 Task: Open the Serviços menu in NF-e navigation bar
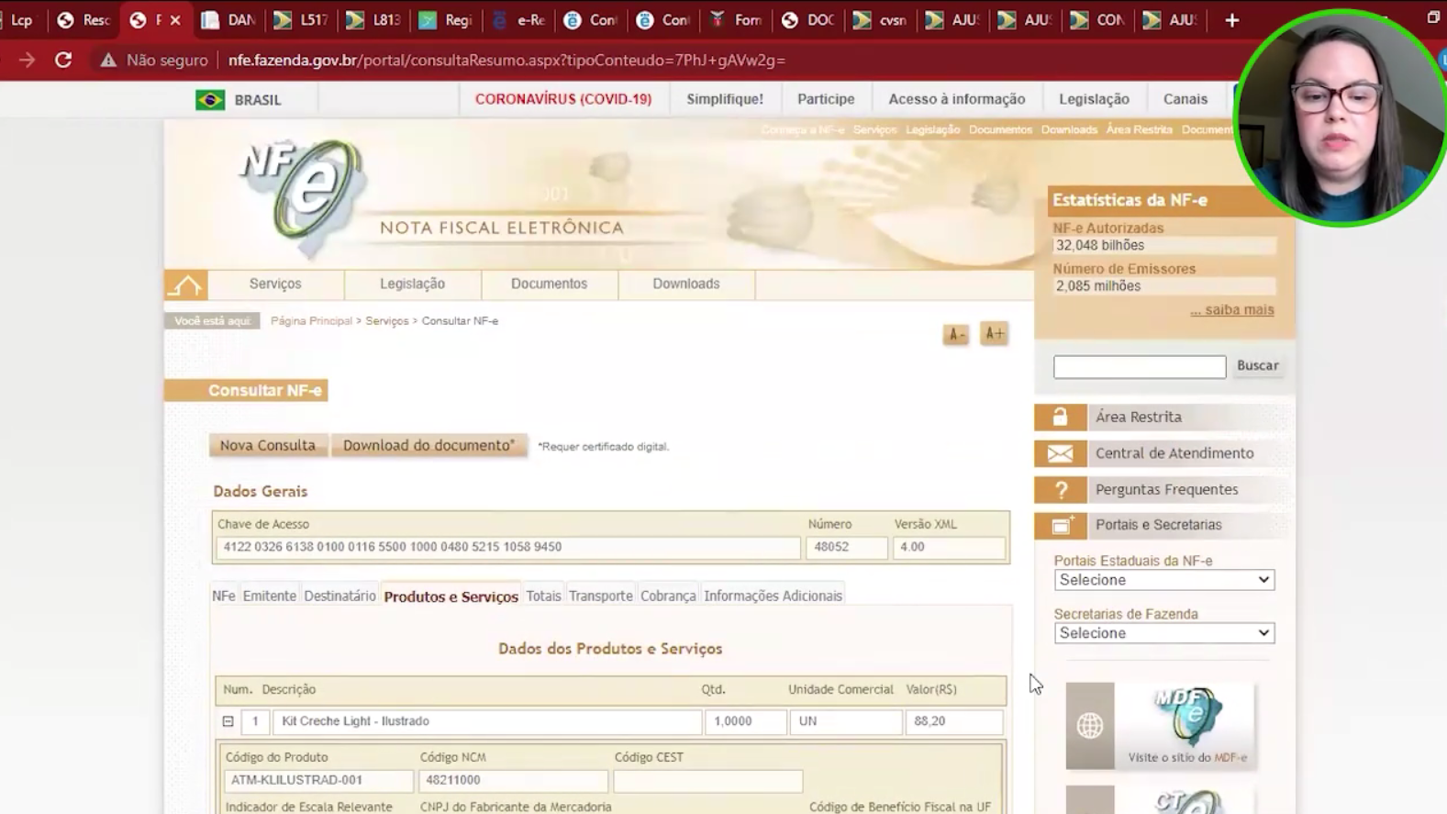[275, 284]
